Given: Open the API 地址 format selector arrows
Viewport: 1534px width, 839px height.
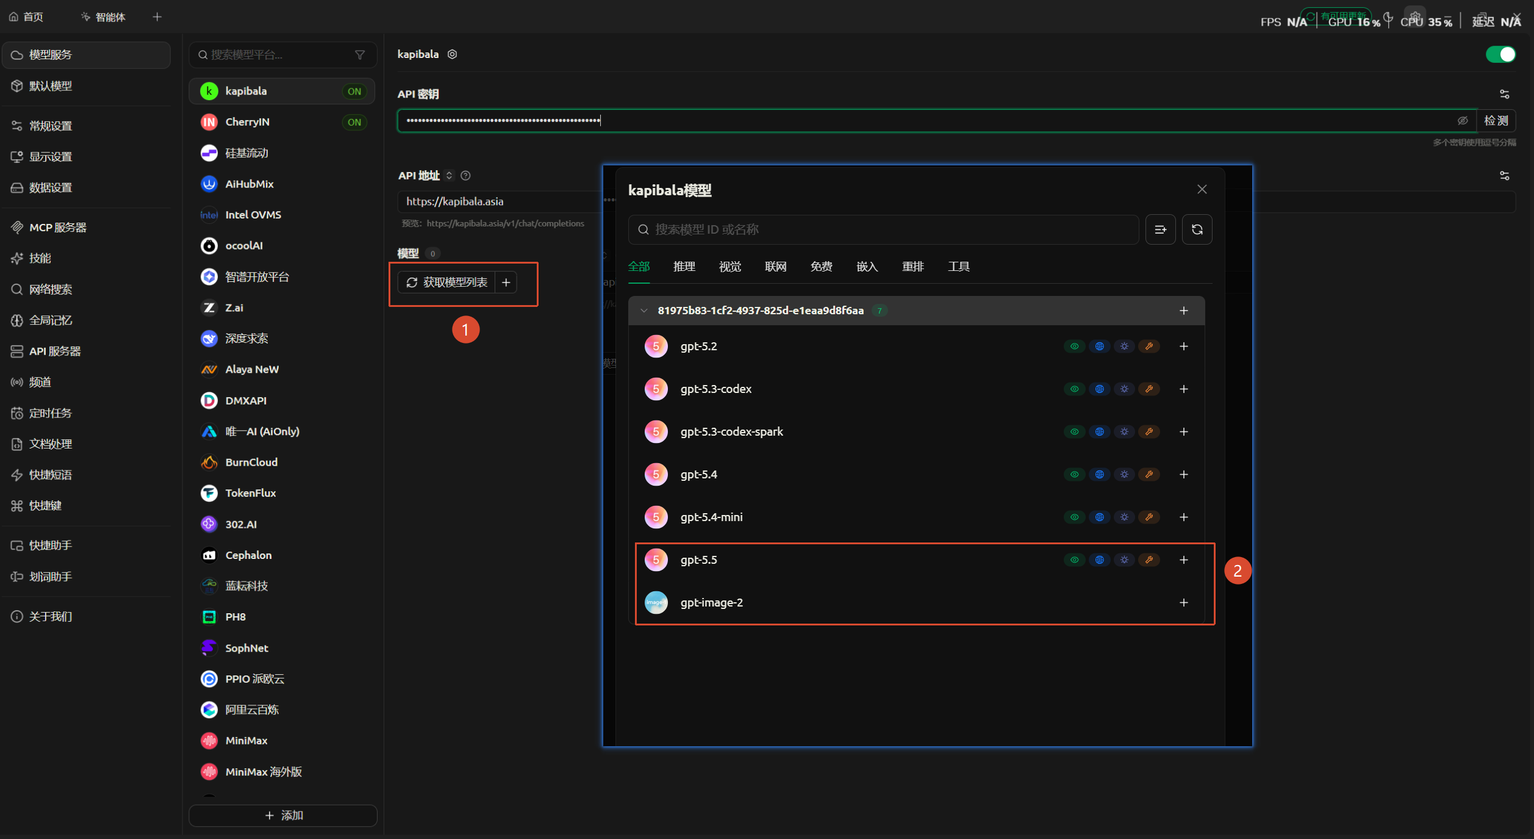Looking at the screenshot, I should (449, 175).
